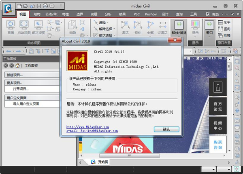Click the 初始视图 initial view icon
The image size is (243, 174).
(24, 27)
